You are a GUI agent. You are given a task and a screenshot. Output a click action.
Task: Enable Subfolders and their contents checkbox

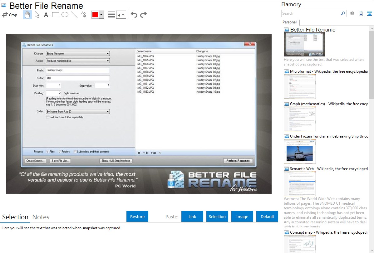pyautogui.click(x=75, y=152)
